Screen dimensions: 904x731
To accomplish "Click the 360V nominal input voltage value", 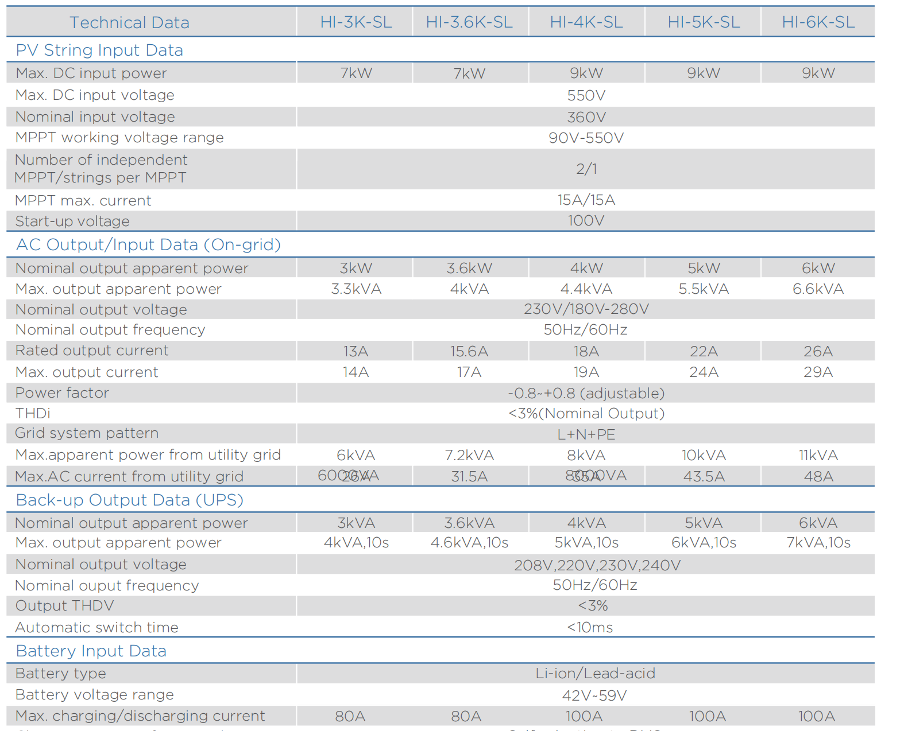I will point(586,117).
